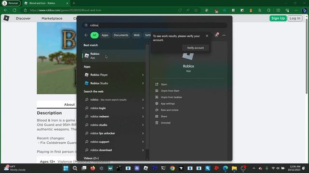Dismiss the verify account notification

click(x=207, y=36)
